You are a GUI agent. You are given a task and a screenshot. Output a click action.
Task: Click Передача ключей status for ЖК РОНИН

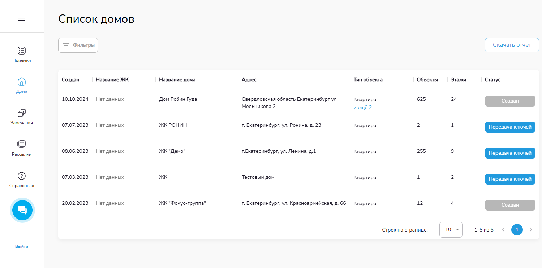[x=510, y=127]
